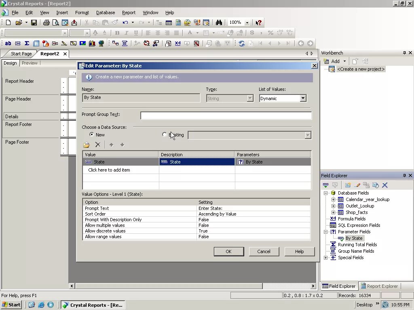Viewport: 414px width, 310px height.
Task: Click the Print Preview magnifier page icon
Action: click(56, 23)
